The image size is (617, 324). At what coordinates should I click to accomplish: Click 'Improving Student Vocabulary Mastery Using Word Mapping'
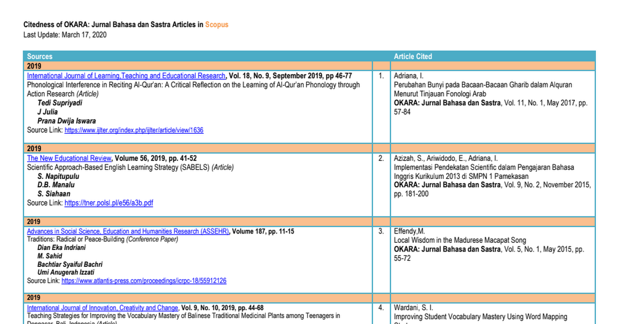[x=481, y=317]
